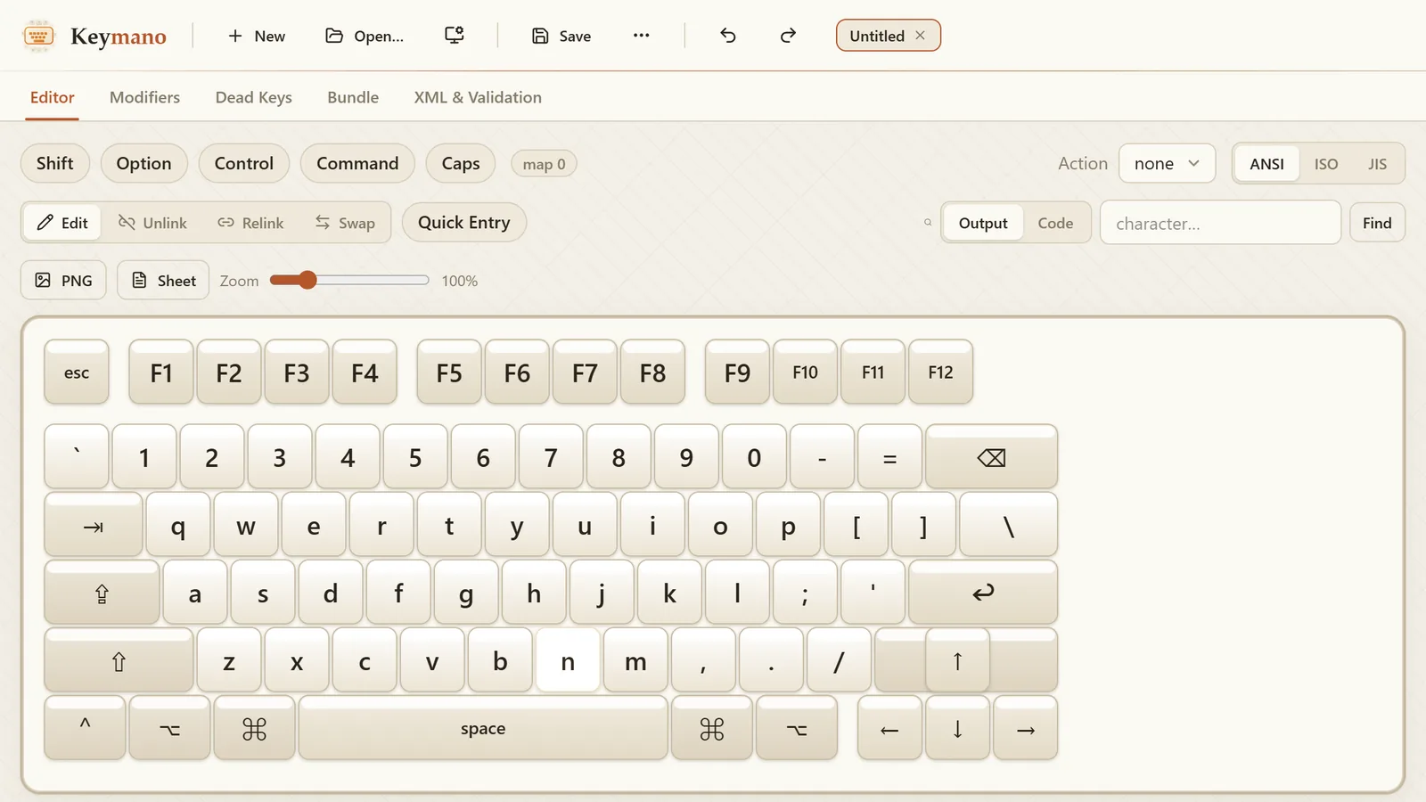Switch keyboard layout to JIS
This screenshot has width=1426, height=802.
point(1377,164)
